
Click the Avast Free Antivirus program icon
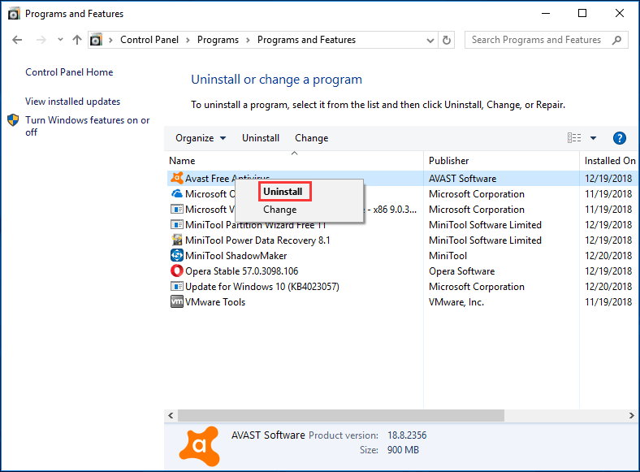point(177,178)
